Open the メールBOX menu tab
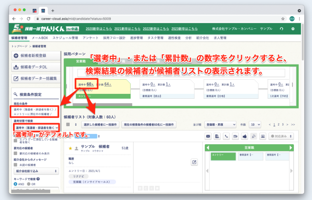The width and height of the screenshot is (312, 200). point(40,38)
